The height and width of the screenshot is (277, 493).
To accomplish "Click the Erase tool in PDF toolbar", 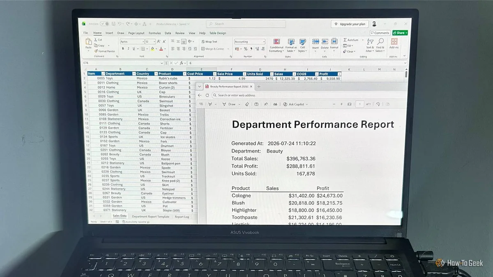I will coord(247,104).
